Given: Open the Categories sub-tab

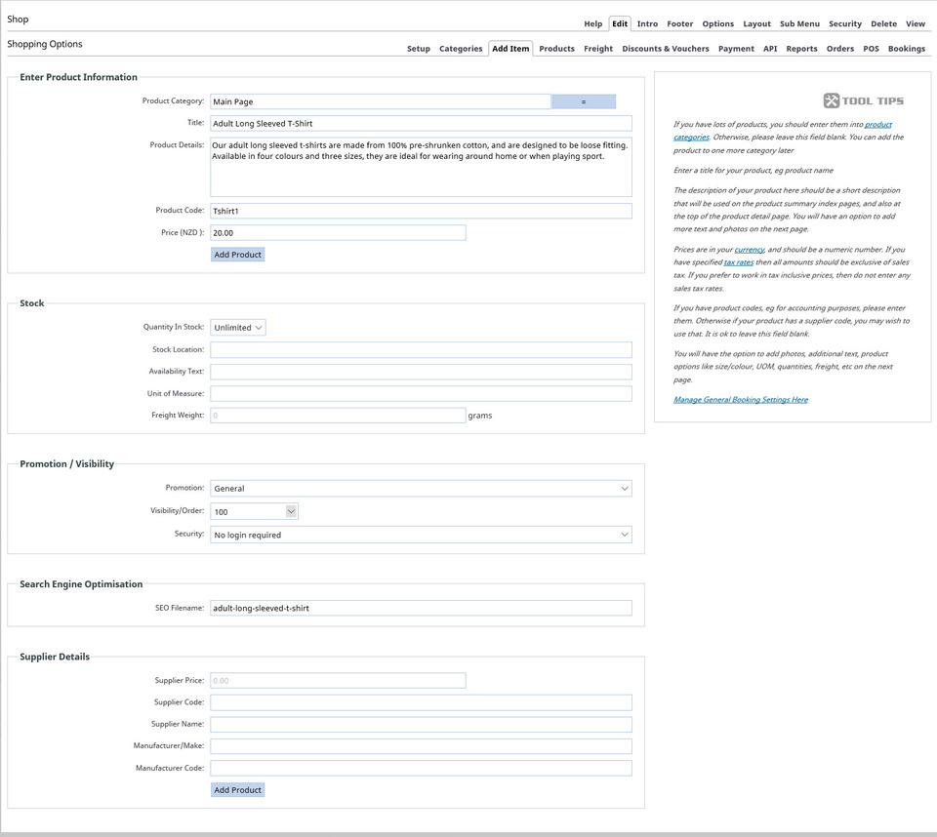Looking at the screenshot, I should click(x=461, y=49).
